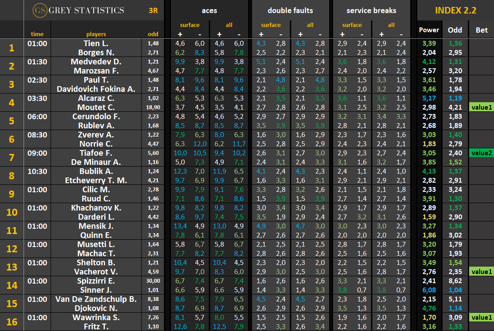Click the Bet column header

[481, 30]
